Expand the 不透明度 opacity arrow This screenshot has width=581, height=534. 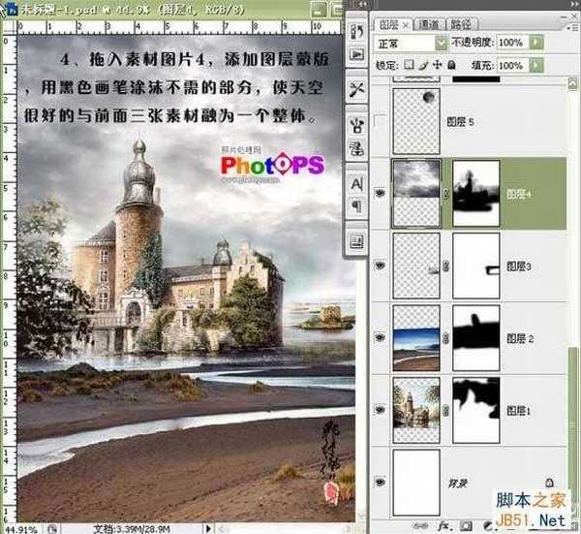pyautogui.click(x=535, y=44)
